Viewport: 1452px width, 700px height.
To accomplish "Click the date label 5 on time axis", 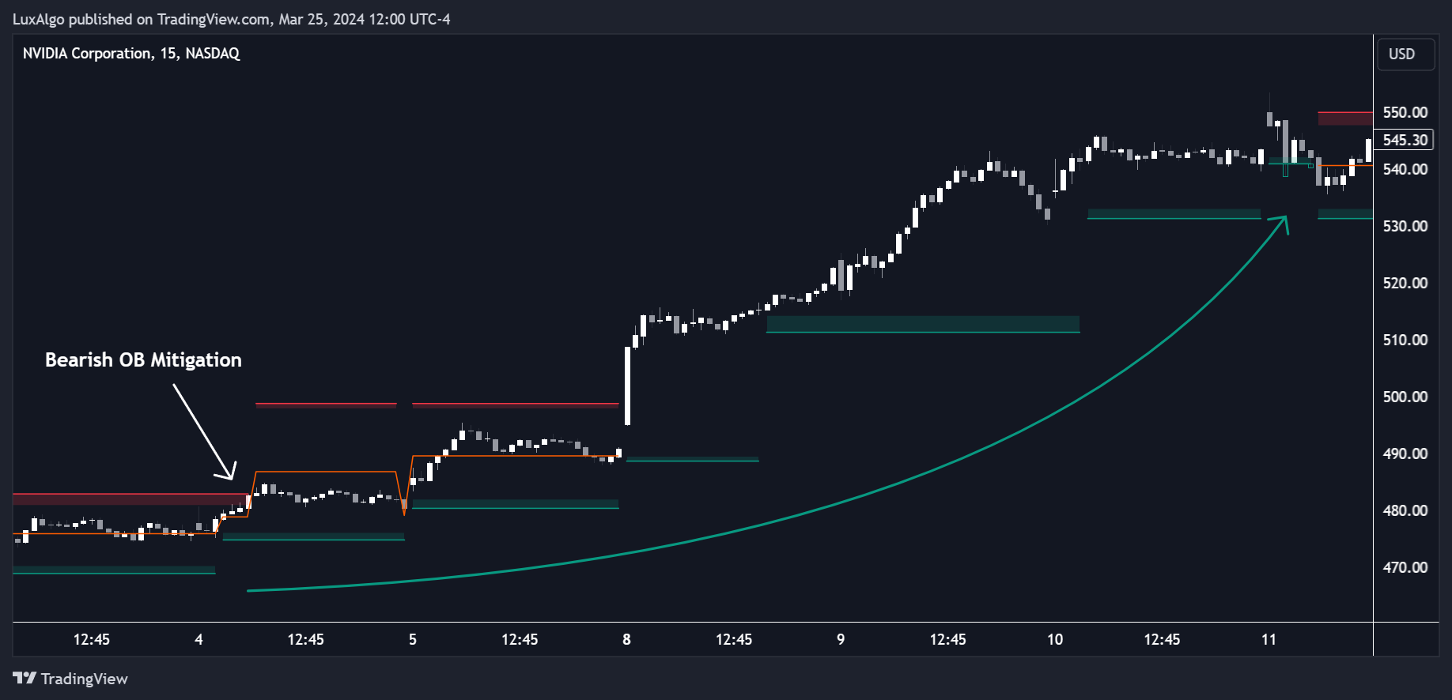I will (413, 639).
